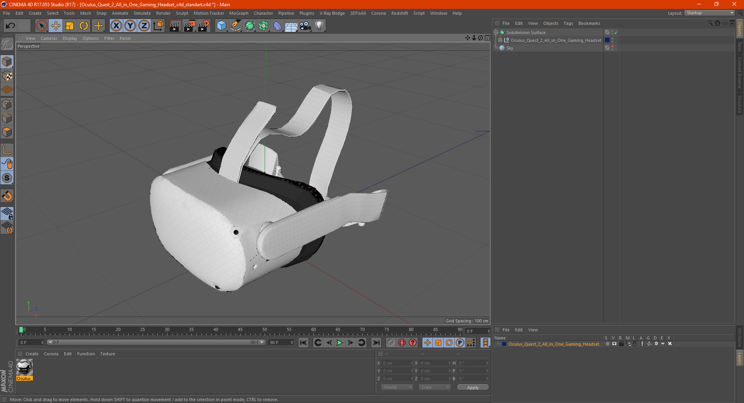This screenshot has width=744, height=403.
Task: Toggle autokeying button
Action: coord(402,343)
